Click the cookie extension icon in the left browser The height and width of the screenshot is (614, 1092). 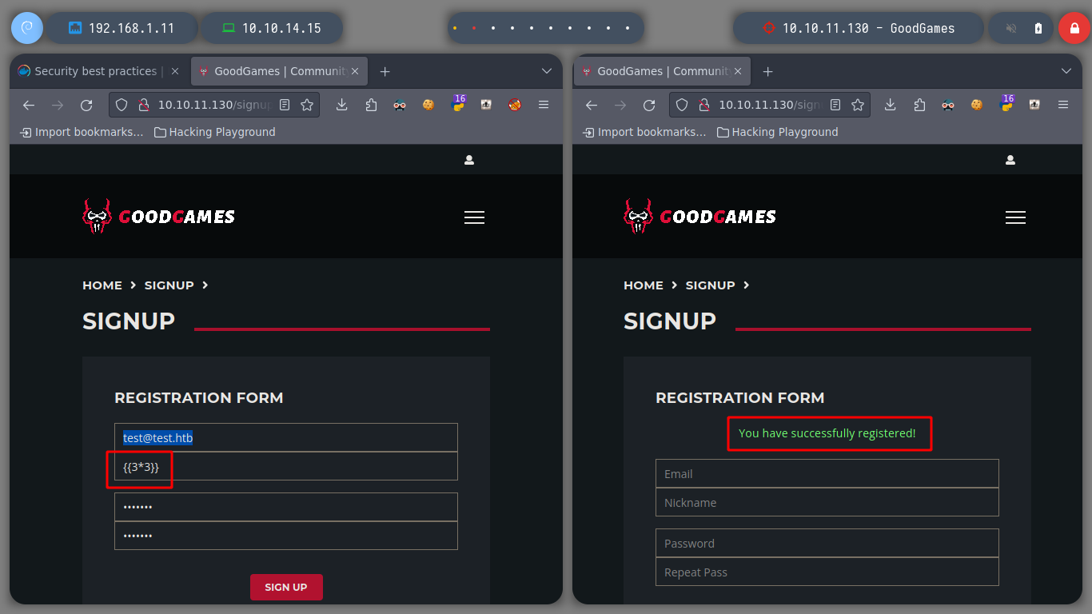[x=428, y=105]
